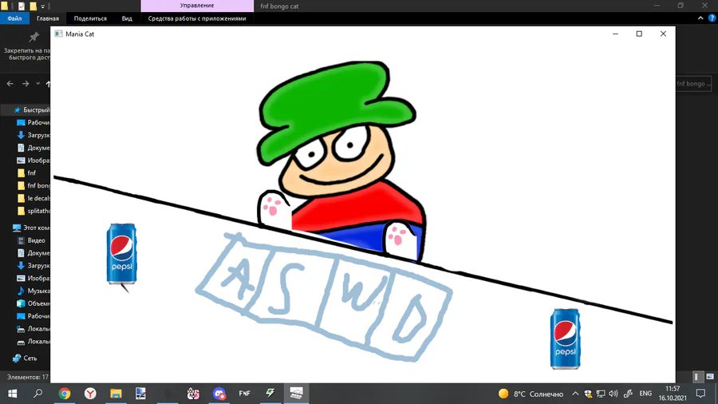Launch Yandex Browser from taskbar
This screenshot has width=718, height=404.
tap(90, 394)
